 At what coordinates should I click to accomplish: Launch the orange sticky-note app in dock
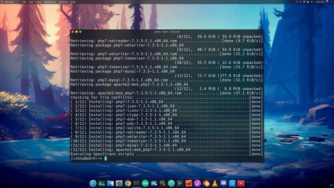click(189, 183)
